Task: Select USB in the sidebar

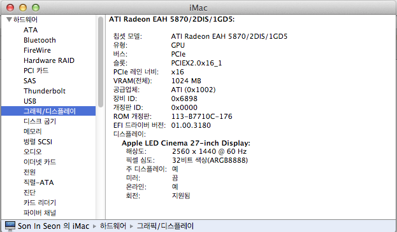Action: pos(30,101)
